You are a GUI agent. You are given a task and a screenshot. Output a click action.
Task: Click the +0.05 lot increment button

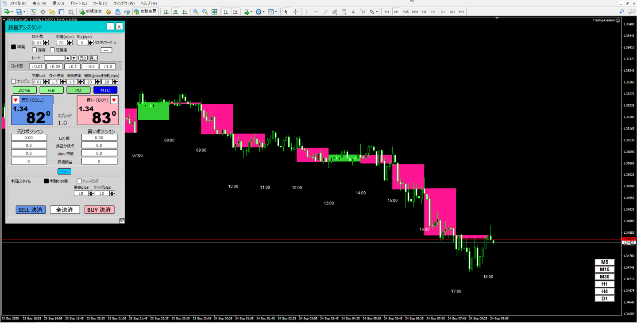pyautogui.click(x=54, y=66)
